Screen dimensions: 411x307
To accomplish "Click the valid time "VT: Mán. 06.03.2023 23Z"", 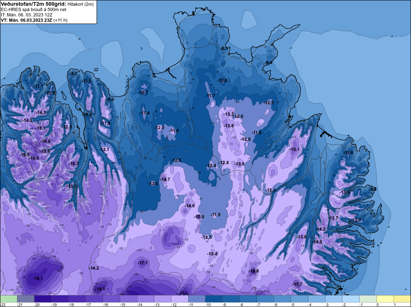I will pyautogui.click(x=26, y=20).
